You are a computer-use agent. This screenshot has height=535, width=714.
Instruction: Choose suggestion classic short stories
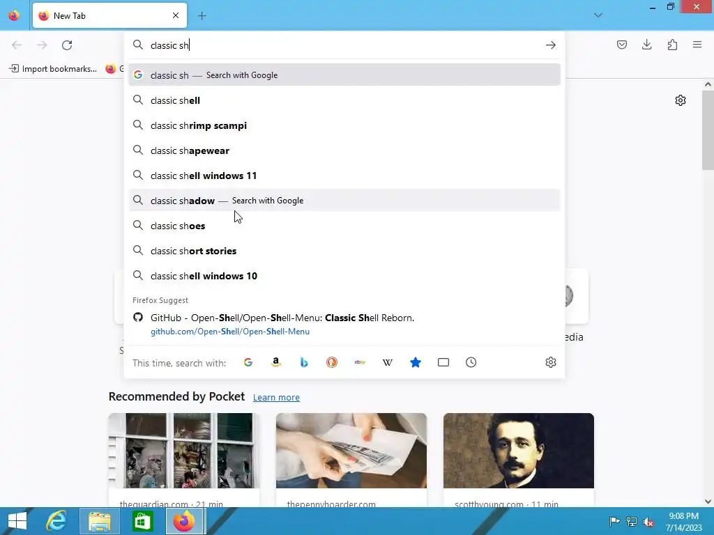click(x=344, y=251)
